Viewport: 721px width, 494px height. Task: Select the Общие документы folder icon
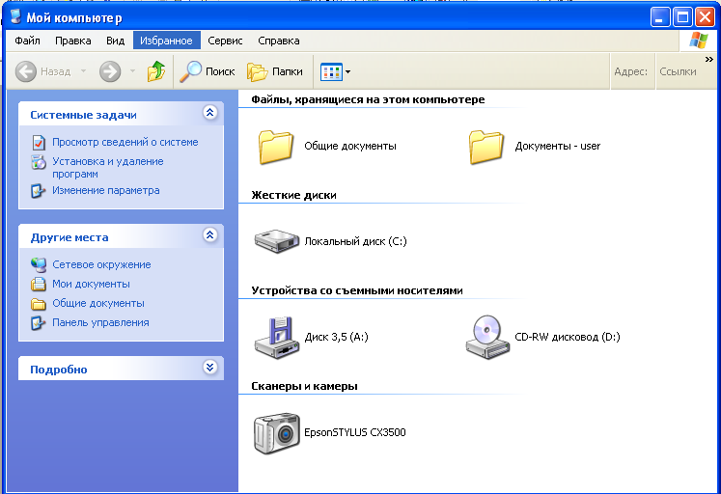pos(275,147)
